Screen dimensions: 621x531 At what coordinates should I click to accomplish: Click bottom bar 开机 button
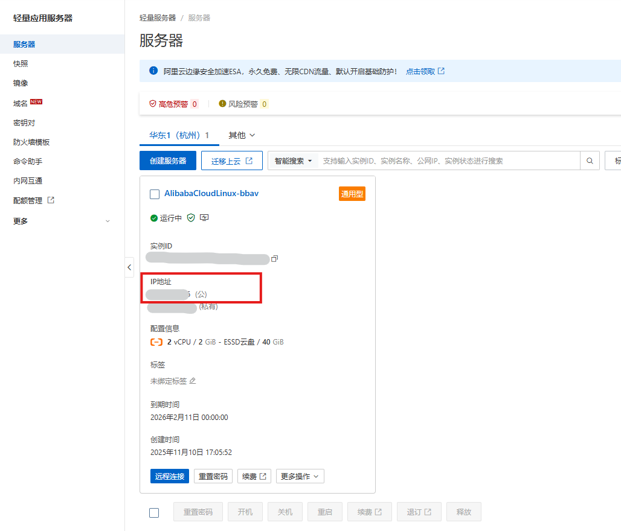pyautogui.click(x=245, y=512)
